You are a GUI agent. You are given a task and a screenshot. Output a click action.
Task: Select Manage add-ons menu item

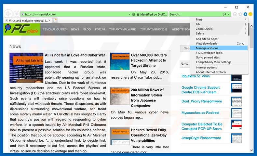pyautogui.click(x=218, y=48)
